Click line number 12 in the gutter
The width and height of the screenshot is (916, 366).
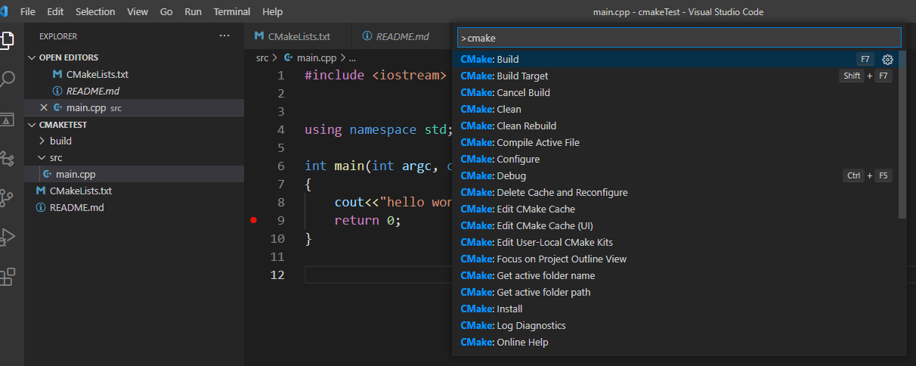277,274
